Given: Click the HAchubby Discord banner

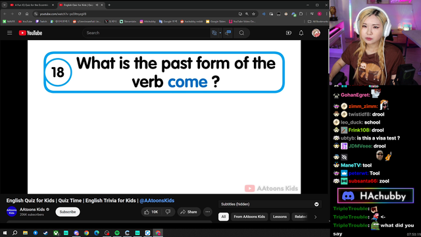Looking at the screenshot, I should (376, 196).
